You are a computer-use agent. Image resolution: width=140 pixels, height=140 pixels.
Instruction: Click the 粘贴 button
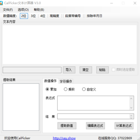[102, 70]
